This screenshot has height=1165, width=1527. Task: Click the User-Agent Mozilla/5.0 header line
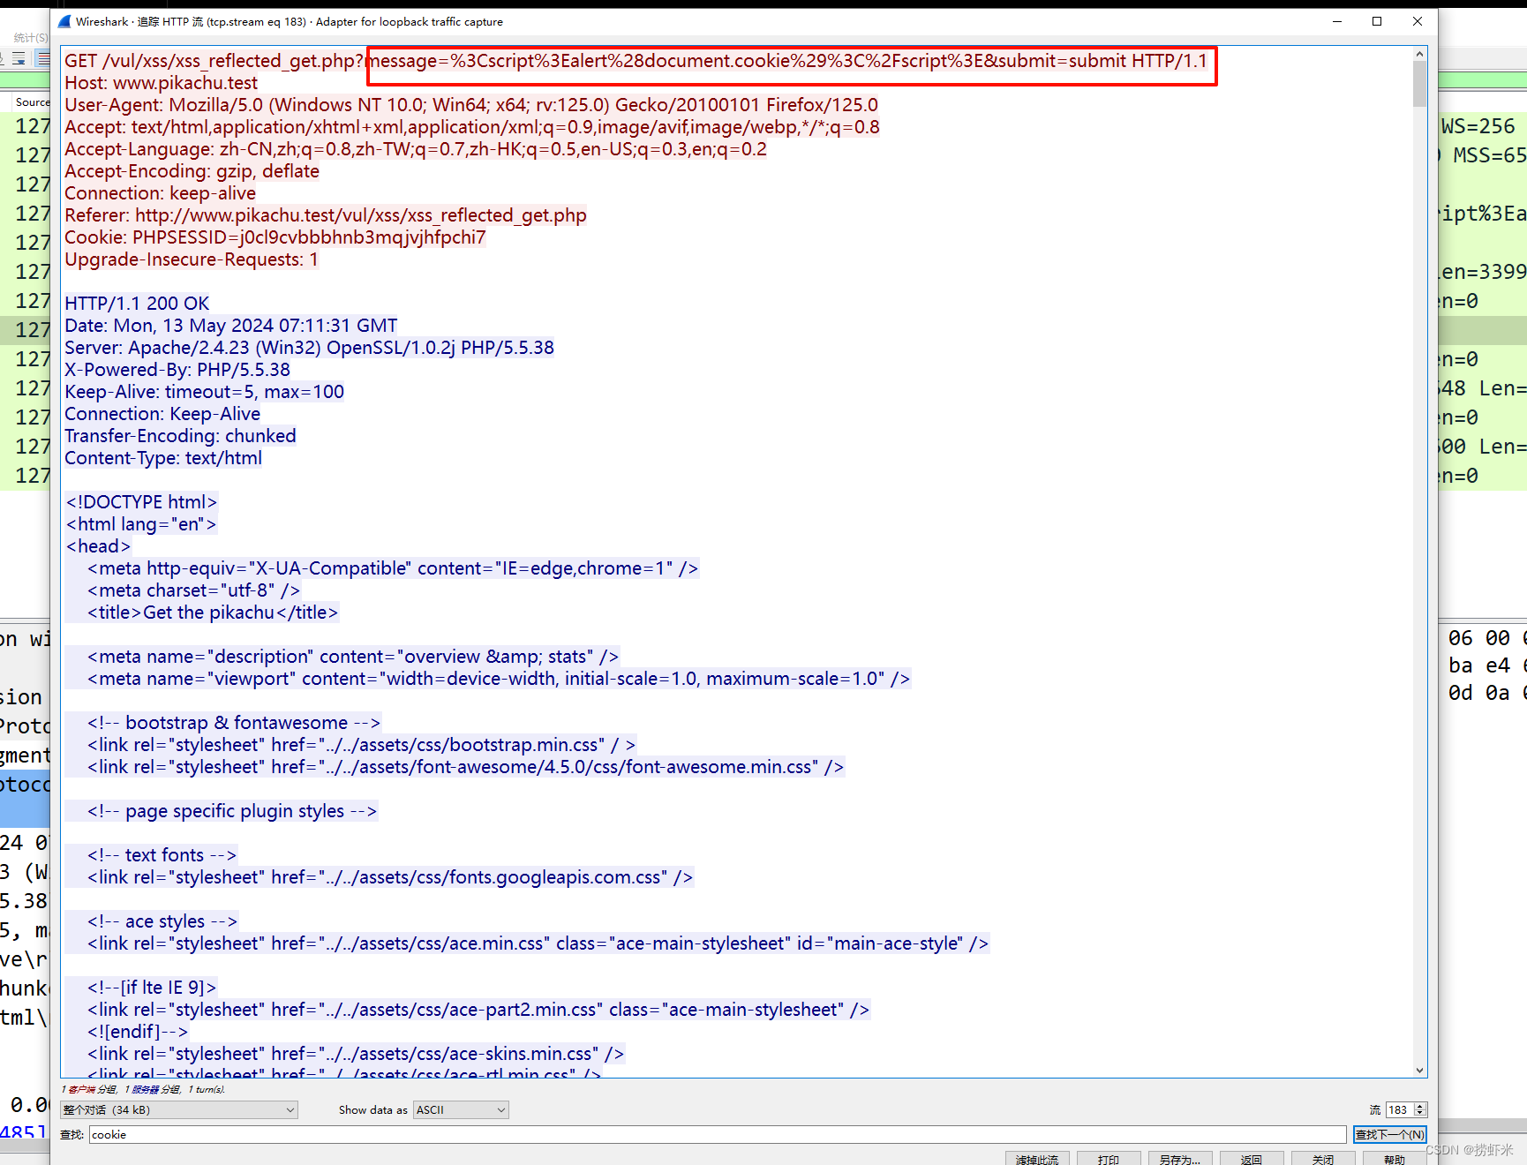tap(471, 105)
